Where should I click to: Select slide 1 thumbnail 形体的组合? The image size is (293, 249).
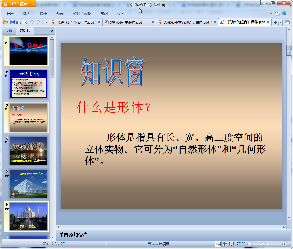29,51
